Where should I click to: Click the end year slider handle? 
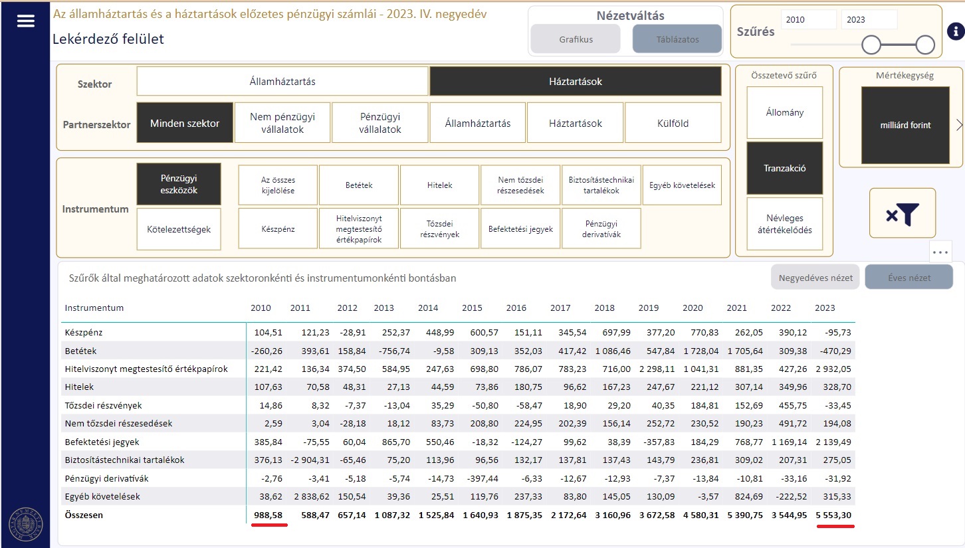(x=925, y=45)
